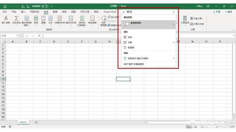Screen dimensions: 236x132
Task: Open the 名称管理器 name manager icon
Action: [x=104, y=19]
